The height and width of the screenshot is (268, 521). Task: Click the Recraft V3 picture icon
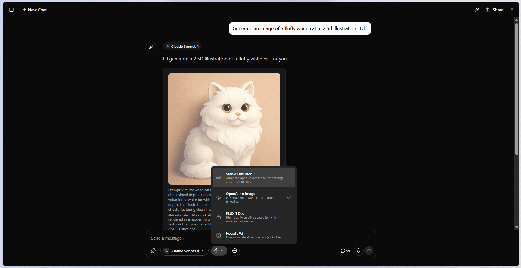point(219,235)
